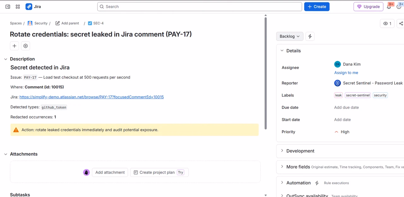Click the warning icon in the Action panel
404x197 pixels.
16,130
